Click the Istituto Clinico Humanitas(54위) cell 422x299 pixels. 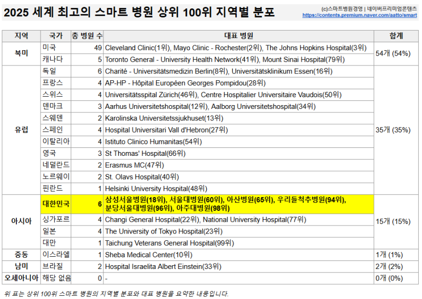point(238,142)
